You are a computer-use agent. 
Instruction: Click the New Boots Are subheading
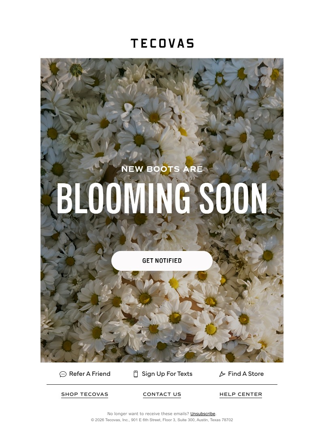point(162,169)
